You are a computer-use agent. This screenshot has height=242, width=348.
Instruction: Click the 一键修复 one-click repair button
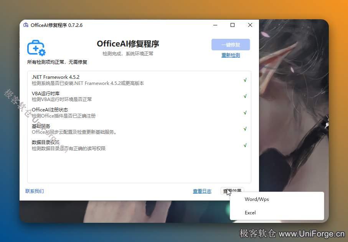[x=231, y=45]
